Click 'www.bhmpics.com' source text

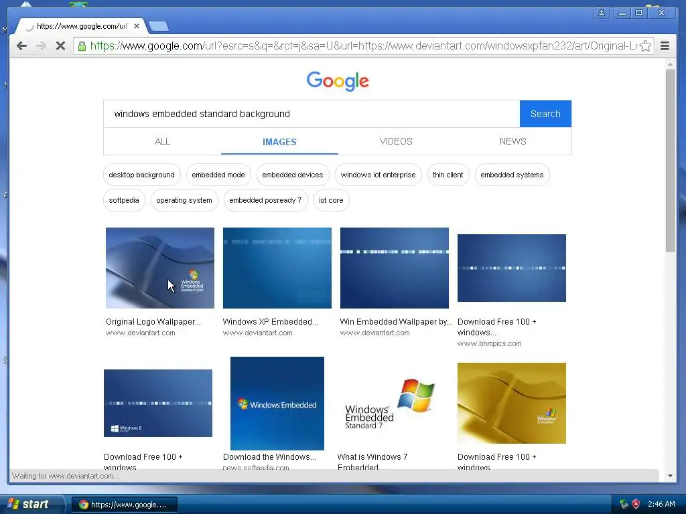pos(489,343)
